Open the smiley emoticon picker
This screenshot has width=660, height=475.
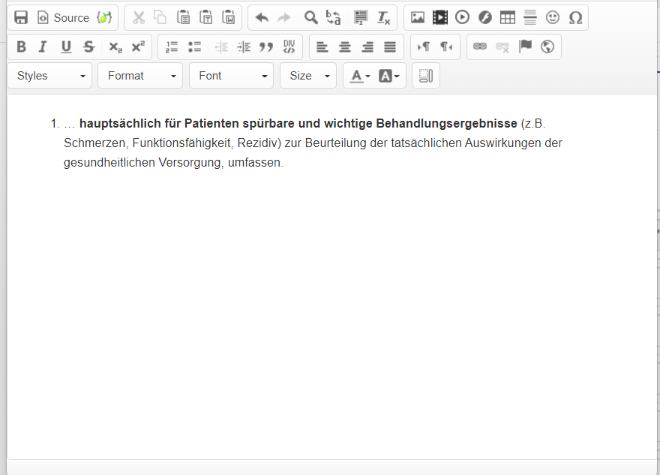tap(553, 17)
